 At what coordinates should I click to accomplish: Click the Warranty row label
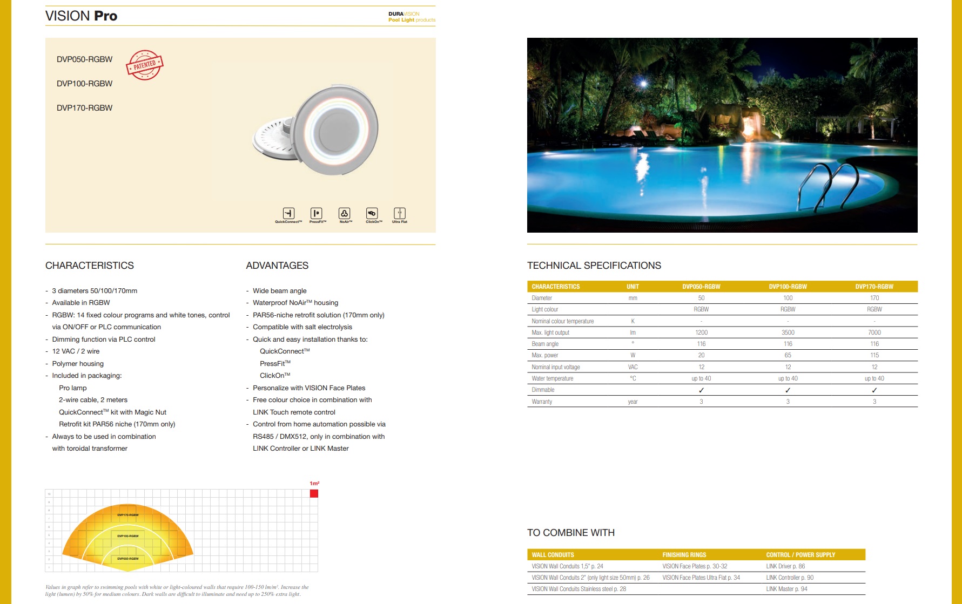click(542, 402)
